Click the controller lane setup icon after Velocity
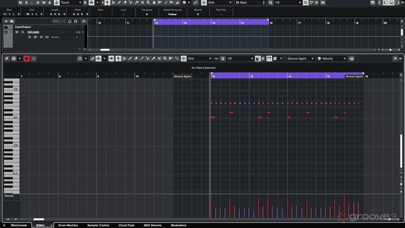405x228 pixels. click(x=352, y=59)
